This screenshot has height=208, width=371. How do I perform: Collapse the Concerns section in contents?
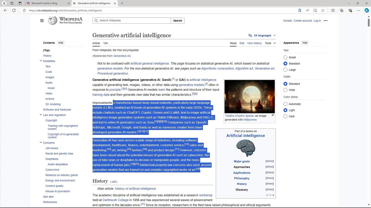tap(41, 143)
